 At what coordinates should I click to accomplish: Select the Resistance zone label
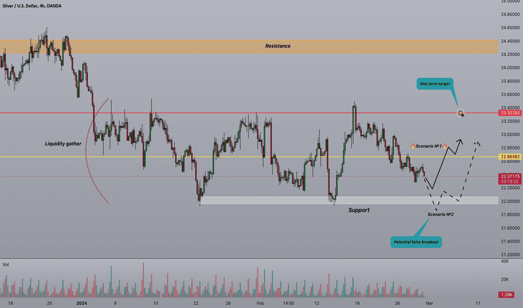[x=278, y=46]
